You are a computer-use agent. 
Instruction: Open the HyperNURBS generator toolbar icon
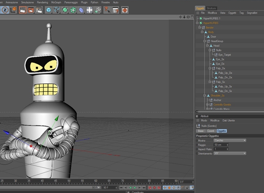coord(65,10)
